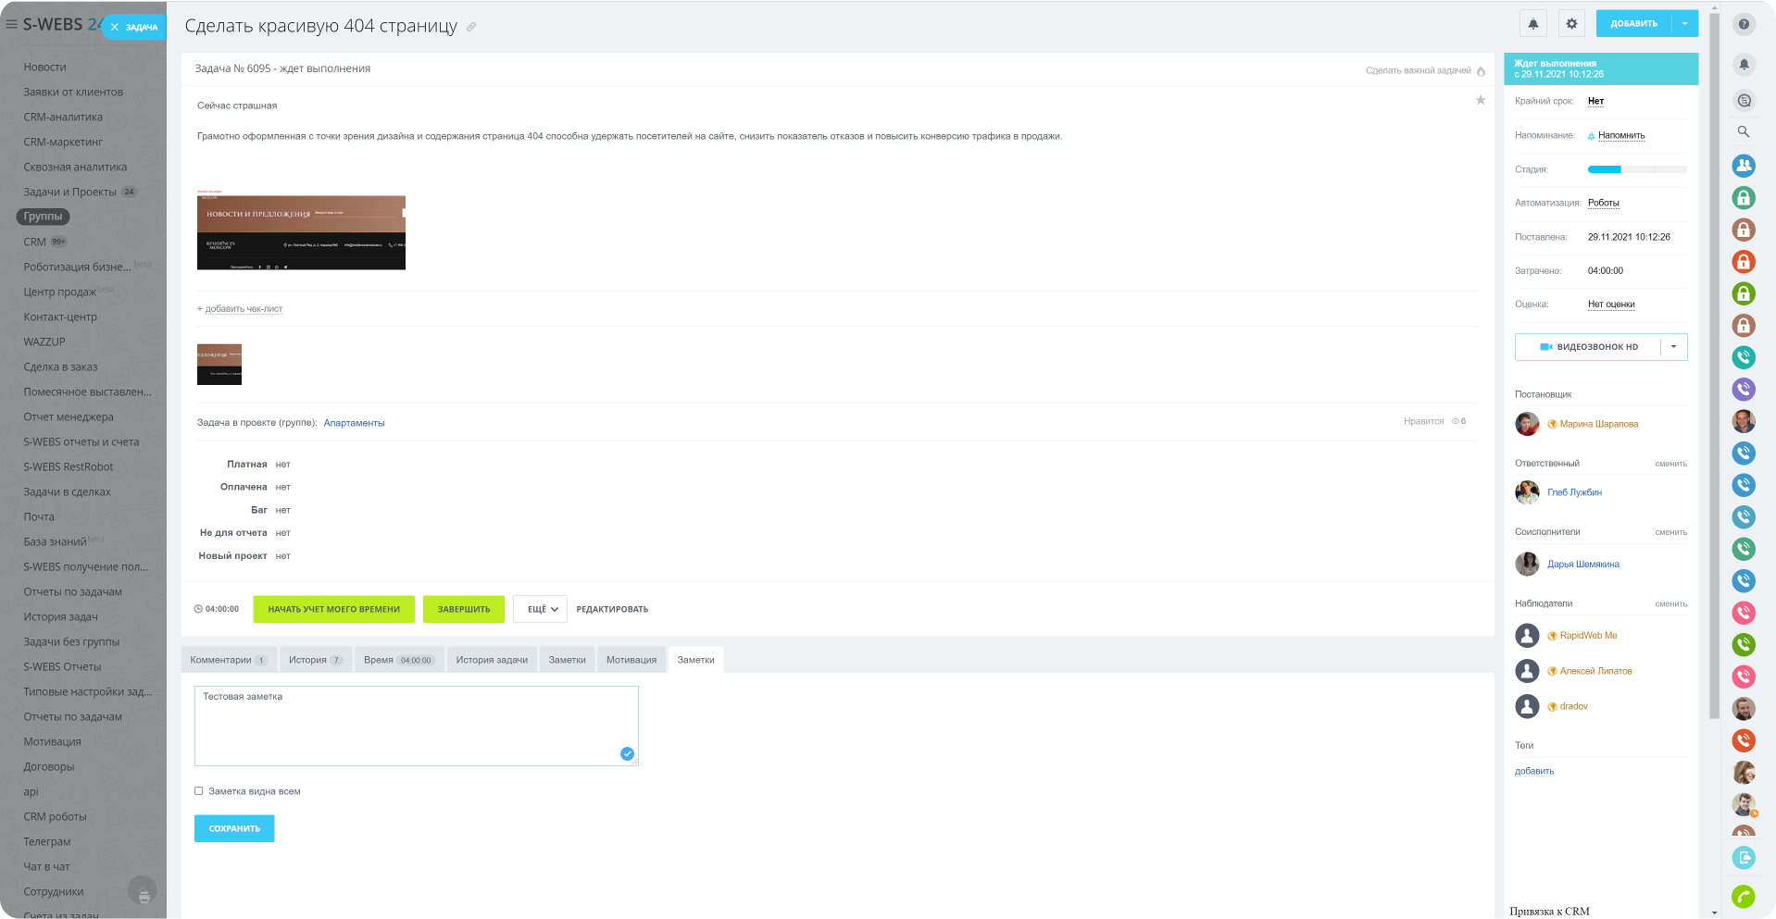
Task: Open Новости in the left menu
Action: click(44, 67)
